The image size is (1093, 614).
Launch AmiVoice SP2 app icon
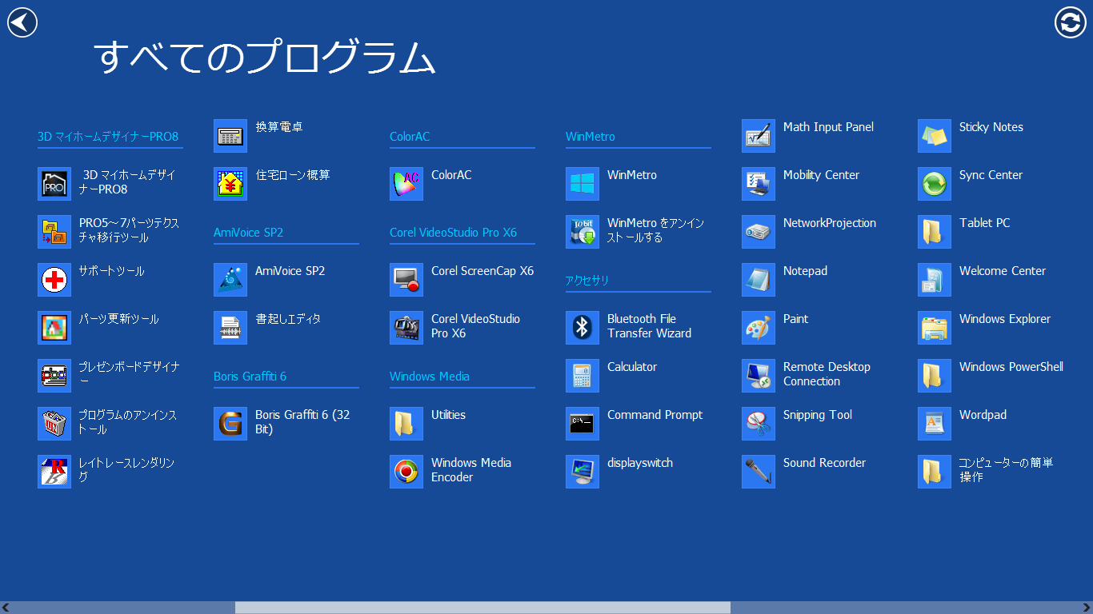(230, 280)
